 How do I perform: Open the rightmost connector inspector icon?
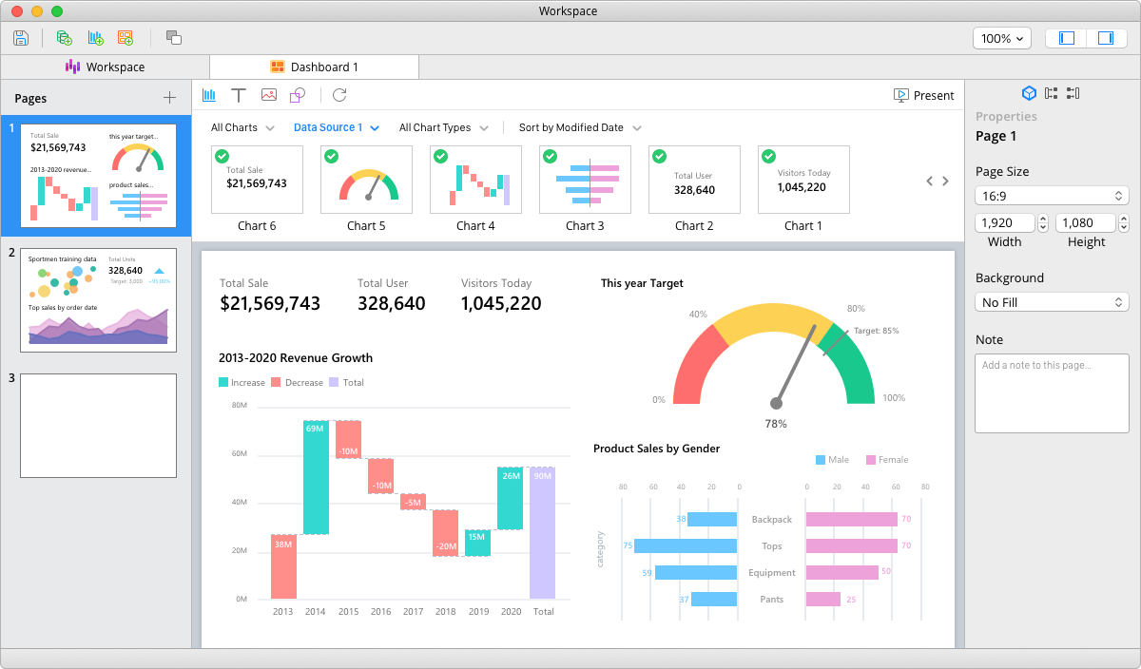point(1073,93)
